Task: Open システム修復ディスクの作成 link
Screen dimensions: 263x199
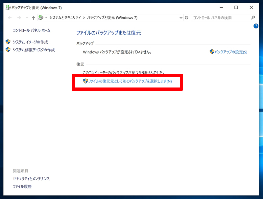Action: click(34, 50)
